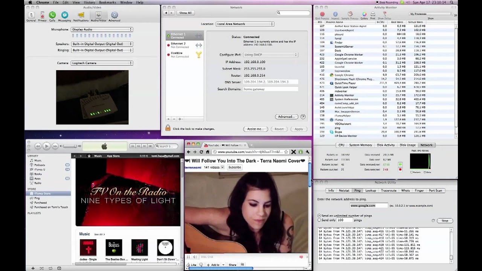Open History menu in menu bar
The width and height of the screenshot is (482, 271).
tap(89, 2)
